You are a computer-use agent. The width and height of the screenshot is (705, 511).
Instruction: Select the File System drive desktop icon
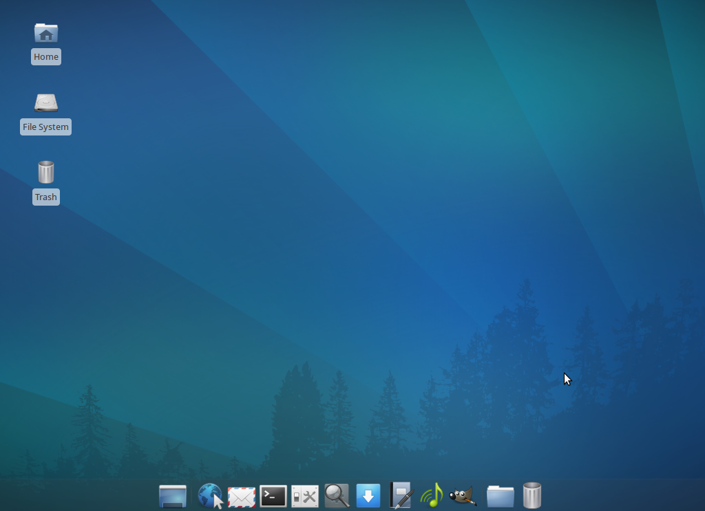coord(46,103)
